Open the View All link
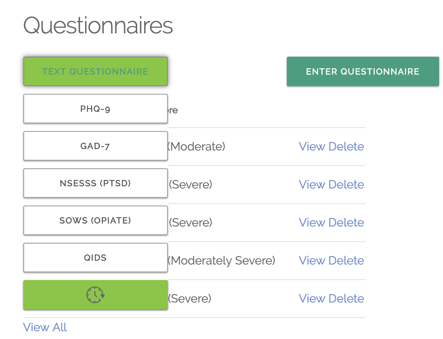This screenshot has height=339, width=443. [45, 327]
